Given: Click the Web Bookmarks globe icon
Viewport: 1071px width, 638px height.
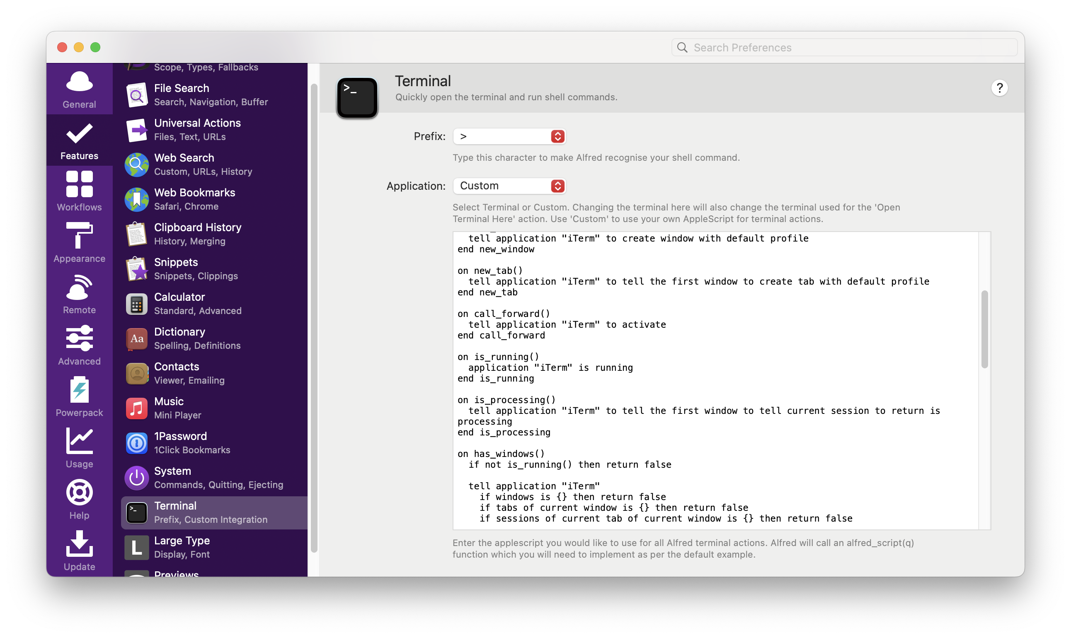Looking at the screenshot, I should [137, 200].
